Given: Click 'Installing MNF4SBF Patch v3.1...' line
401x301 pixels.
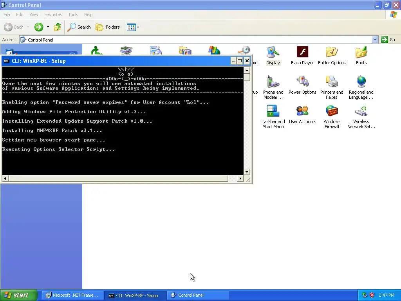Looking at the screenshot, I should point(52,130).
